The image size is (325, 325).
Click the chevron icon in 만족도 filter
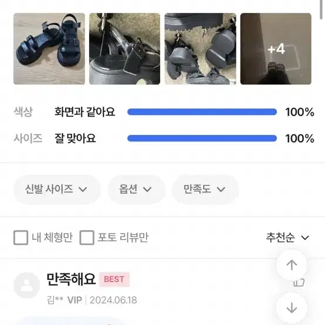click(x=221, y=189)
